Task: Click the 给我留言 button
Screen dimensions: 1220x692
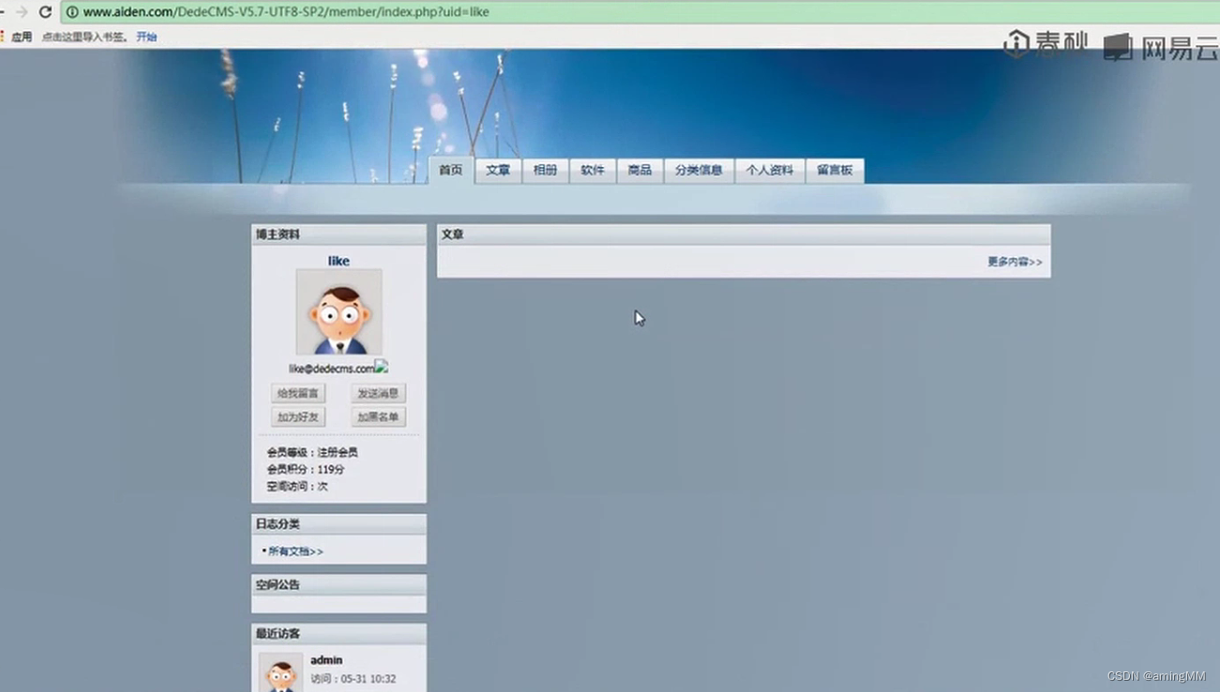Action: tap(297, 393)
